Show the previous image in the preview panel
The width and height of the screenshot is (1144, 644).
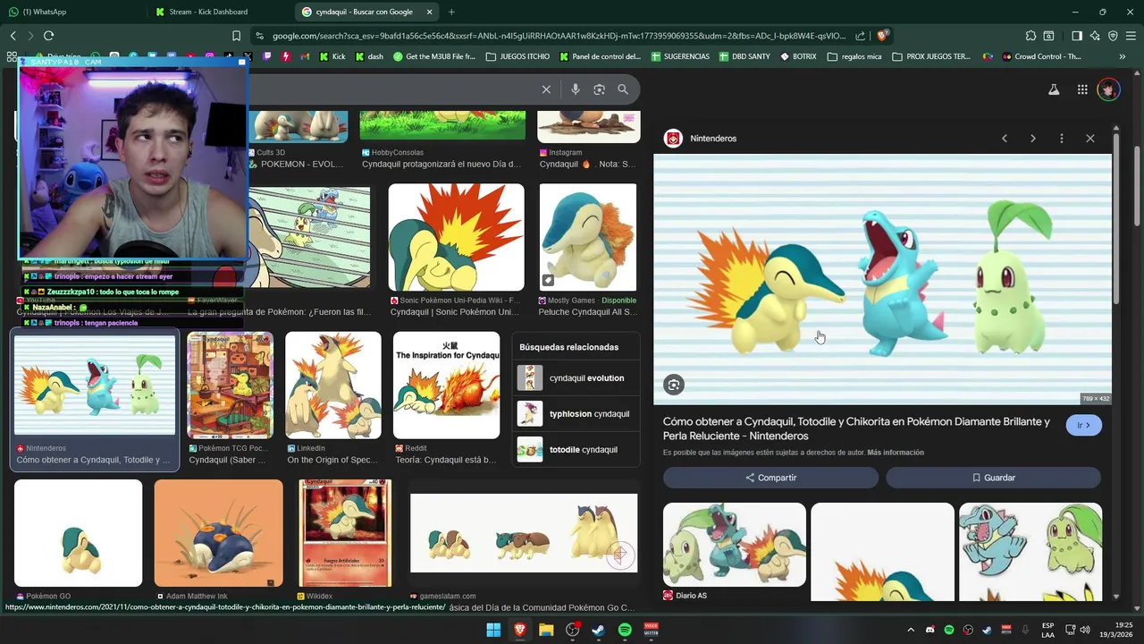[x=1005, y=139]
